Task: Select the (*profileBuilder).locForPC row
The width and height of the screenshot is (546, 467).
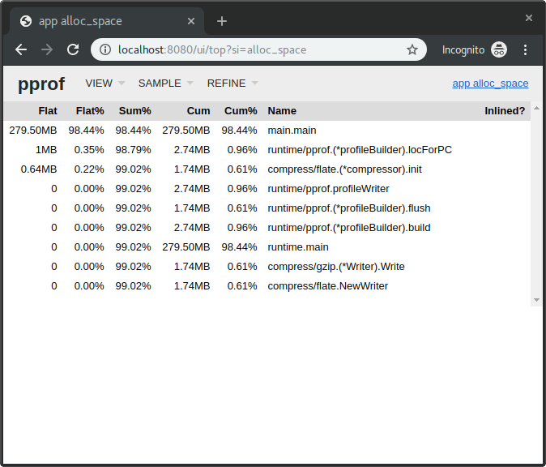Action: click(x=267, y=150)
